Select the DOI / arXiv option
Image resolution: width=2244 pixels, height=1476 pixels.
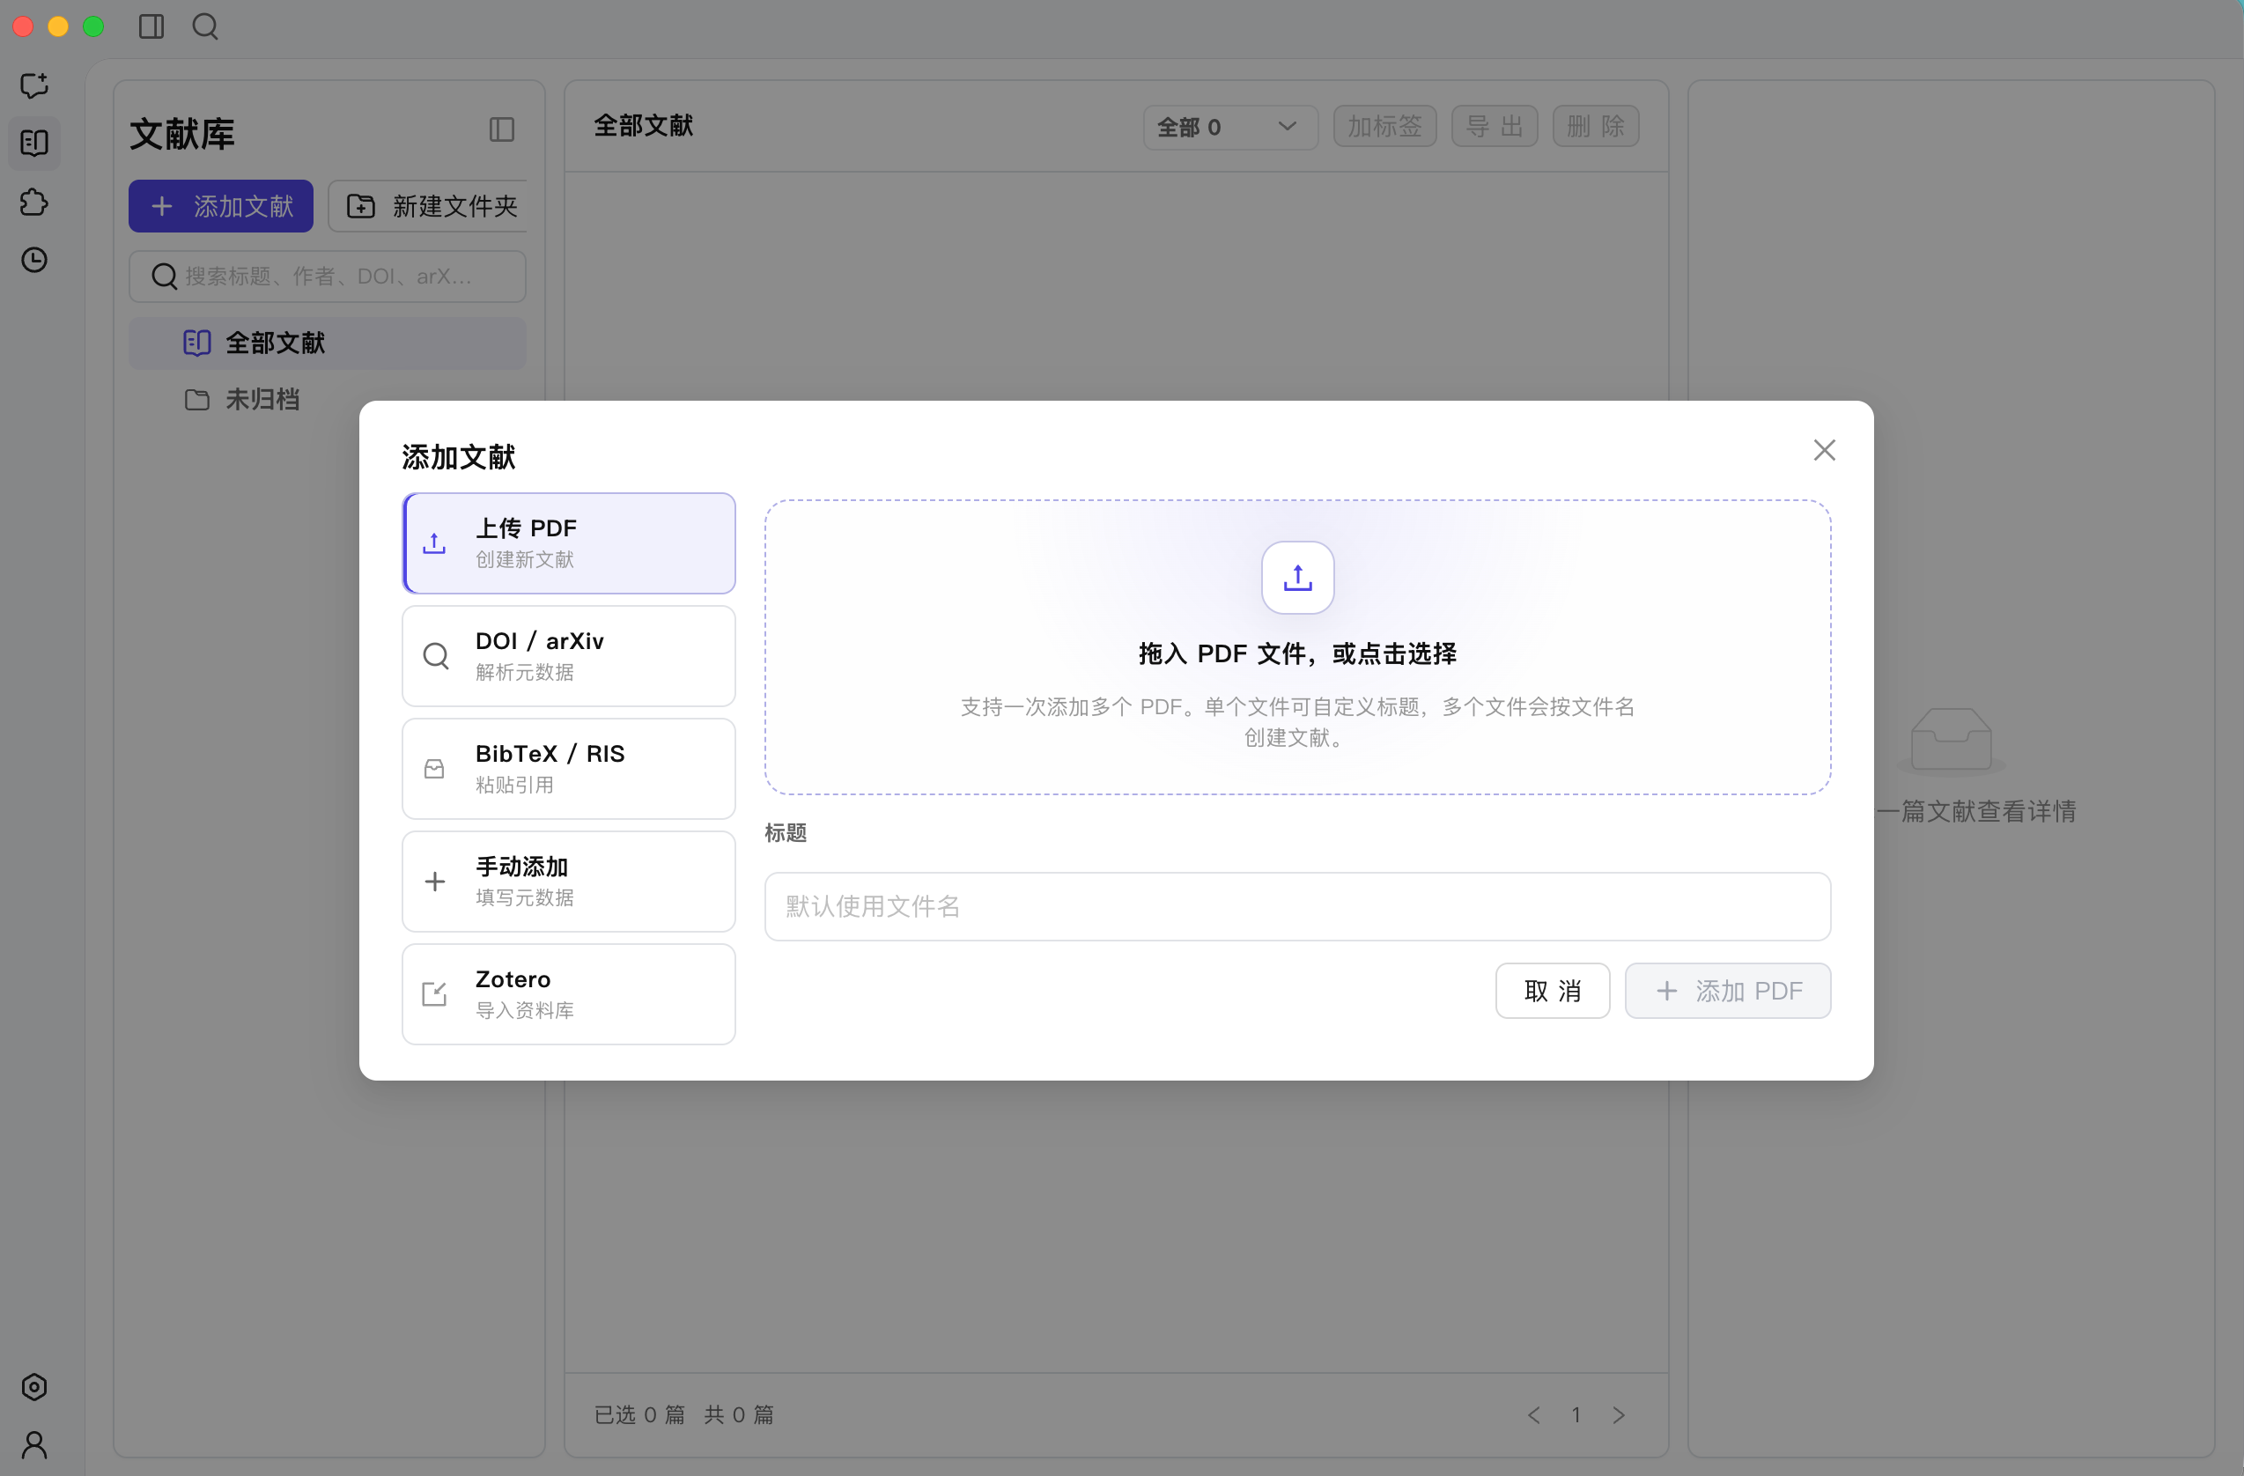tap(569, 655)
